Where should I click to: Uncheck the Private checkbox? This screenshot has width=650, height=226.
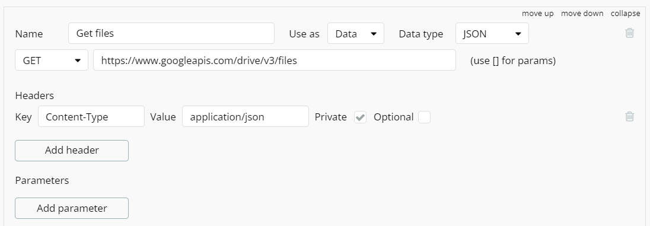pyautogui.click(x=360, y=117)
